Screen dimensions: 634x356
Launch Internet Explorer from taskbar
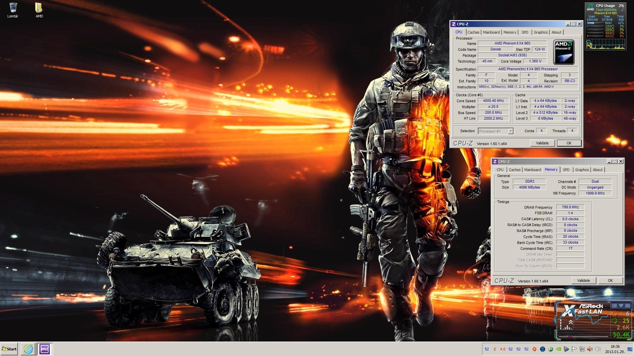[x=28, y=349]
